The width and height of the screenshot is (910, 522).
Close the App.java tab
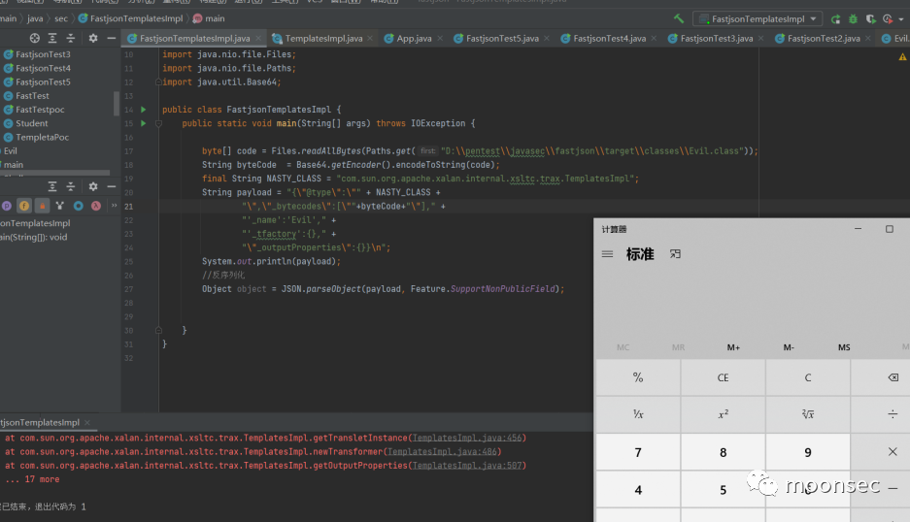click(x=440, y=38)
